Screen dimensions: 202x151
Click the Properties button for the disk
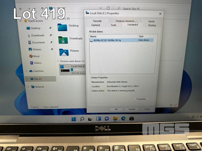141,99
